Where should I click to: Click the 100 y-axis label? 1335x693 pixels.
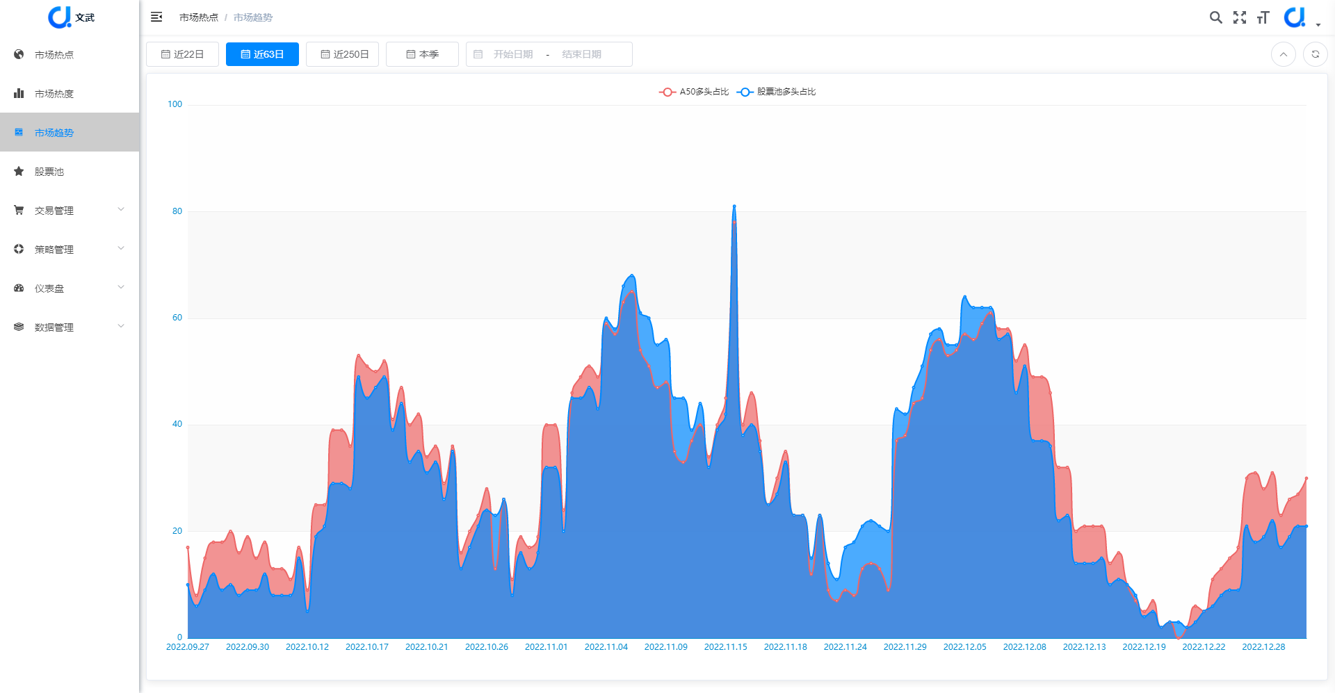pos(175,104)
